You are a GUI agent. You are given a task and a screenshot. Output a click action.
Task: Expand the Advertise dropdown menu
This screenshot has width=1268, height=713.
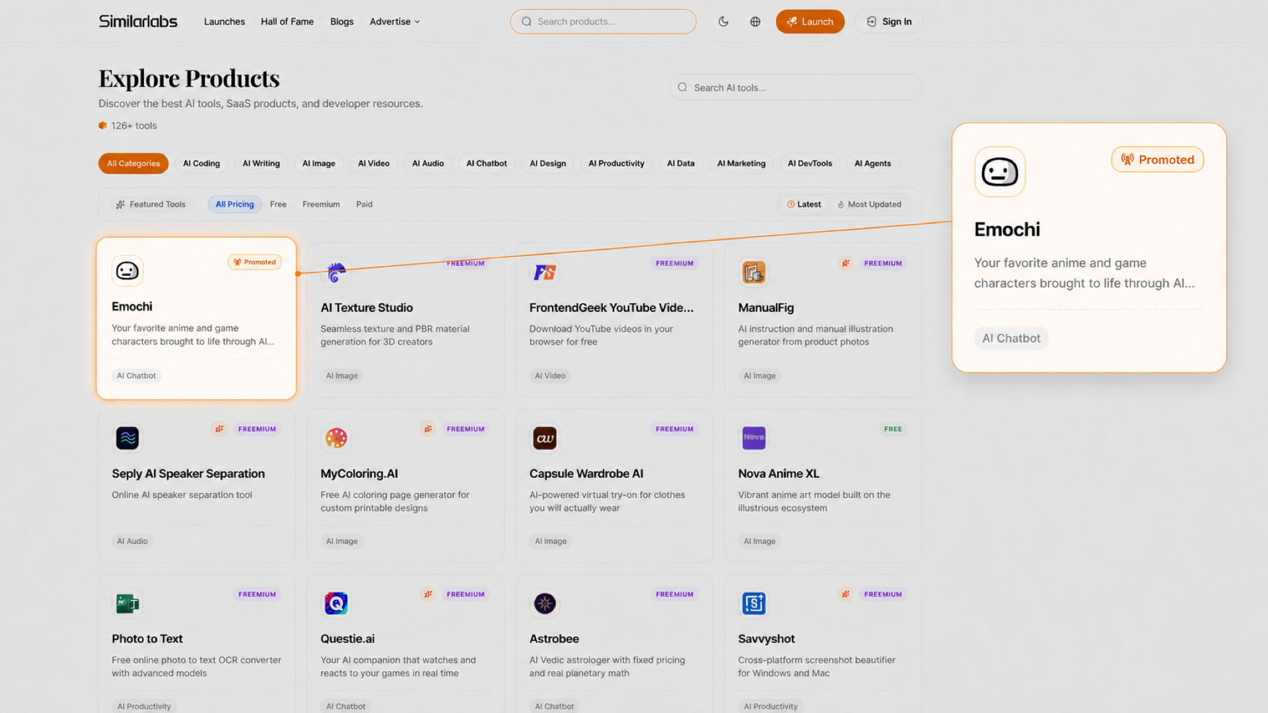pos(395,22)
